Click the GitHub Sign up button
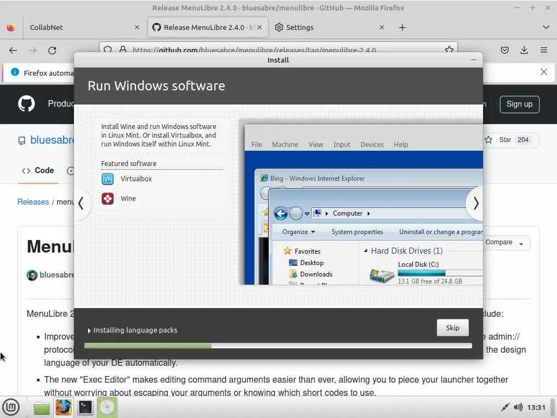This screenshot has height=418, width=557. point(519,104)
